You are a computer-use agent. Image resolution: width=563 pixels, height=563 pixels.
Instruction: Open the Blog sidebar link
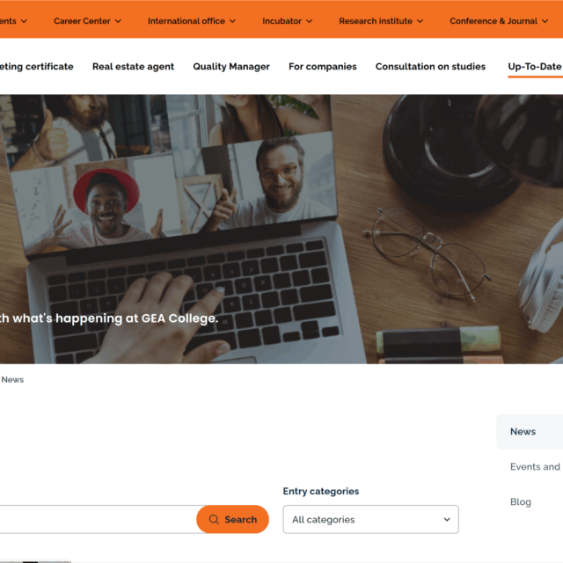(520, 502)
